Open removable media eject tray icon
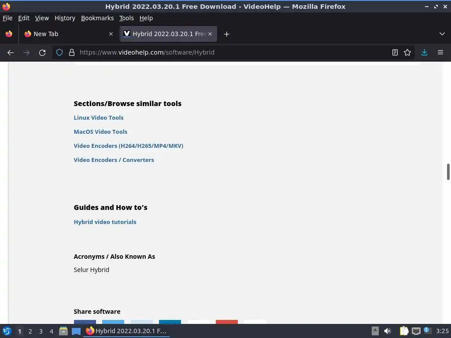 pyautogui.click(x=375, y=331)
